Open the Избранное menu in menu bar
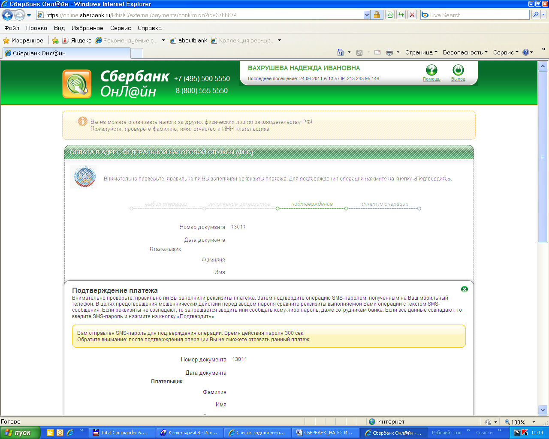The image size is (549, 439). click(x=87, y=28)
